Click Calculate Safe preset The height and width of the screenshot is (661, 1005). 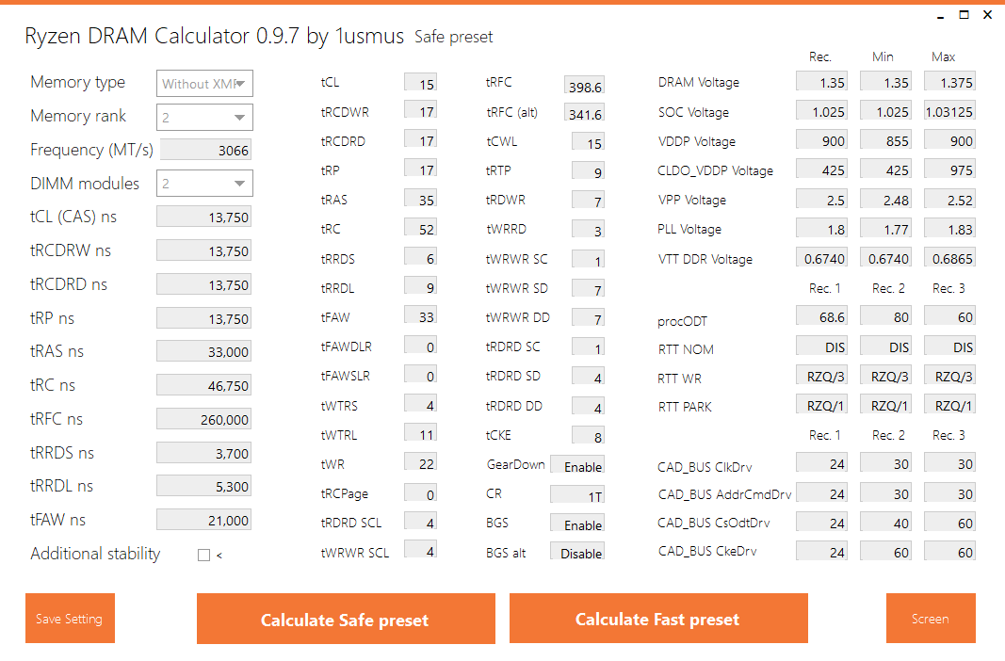tap(346, 619)
